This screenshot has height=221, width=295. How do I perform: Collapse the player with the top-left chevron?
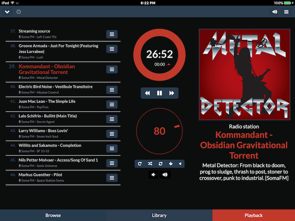pos(7,12)
